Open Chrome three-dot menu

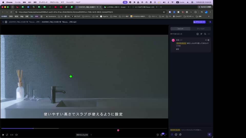click(210, 12)
